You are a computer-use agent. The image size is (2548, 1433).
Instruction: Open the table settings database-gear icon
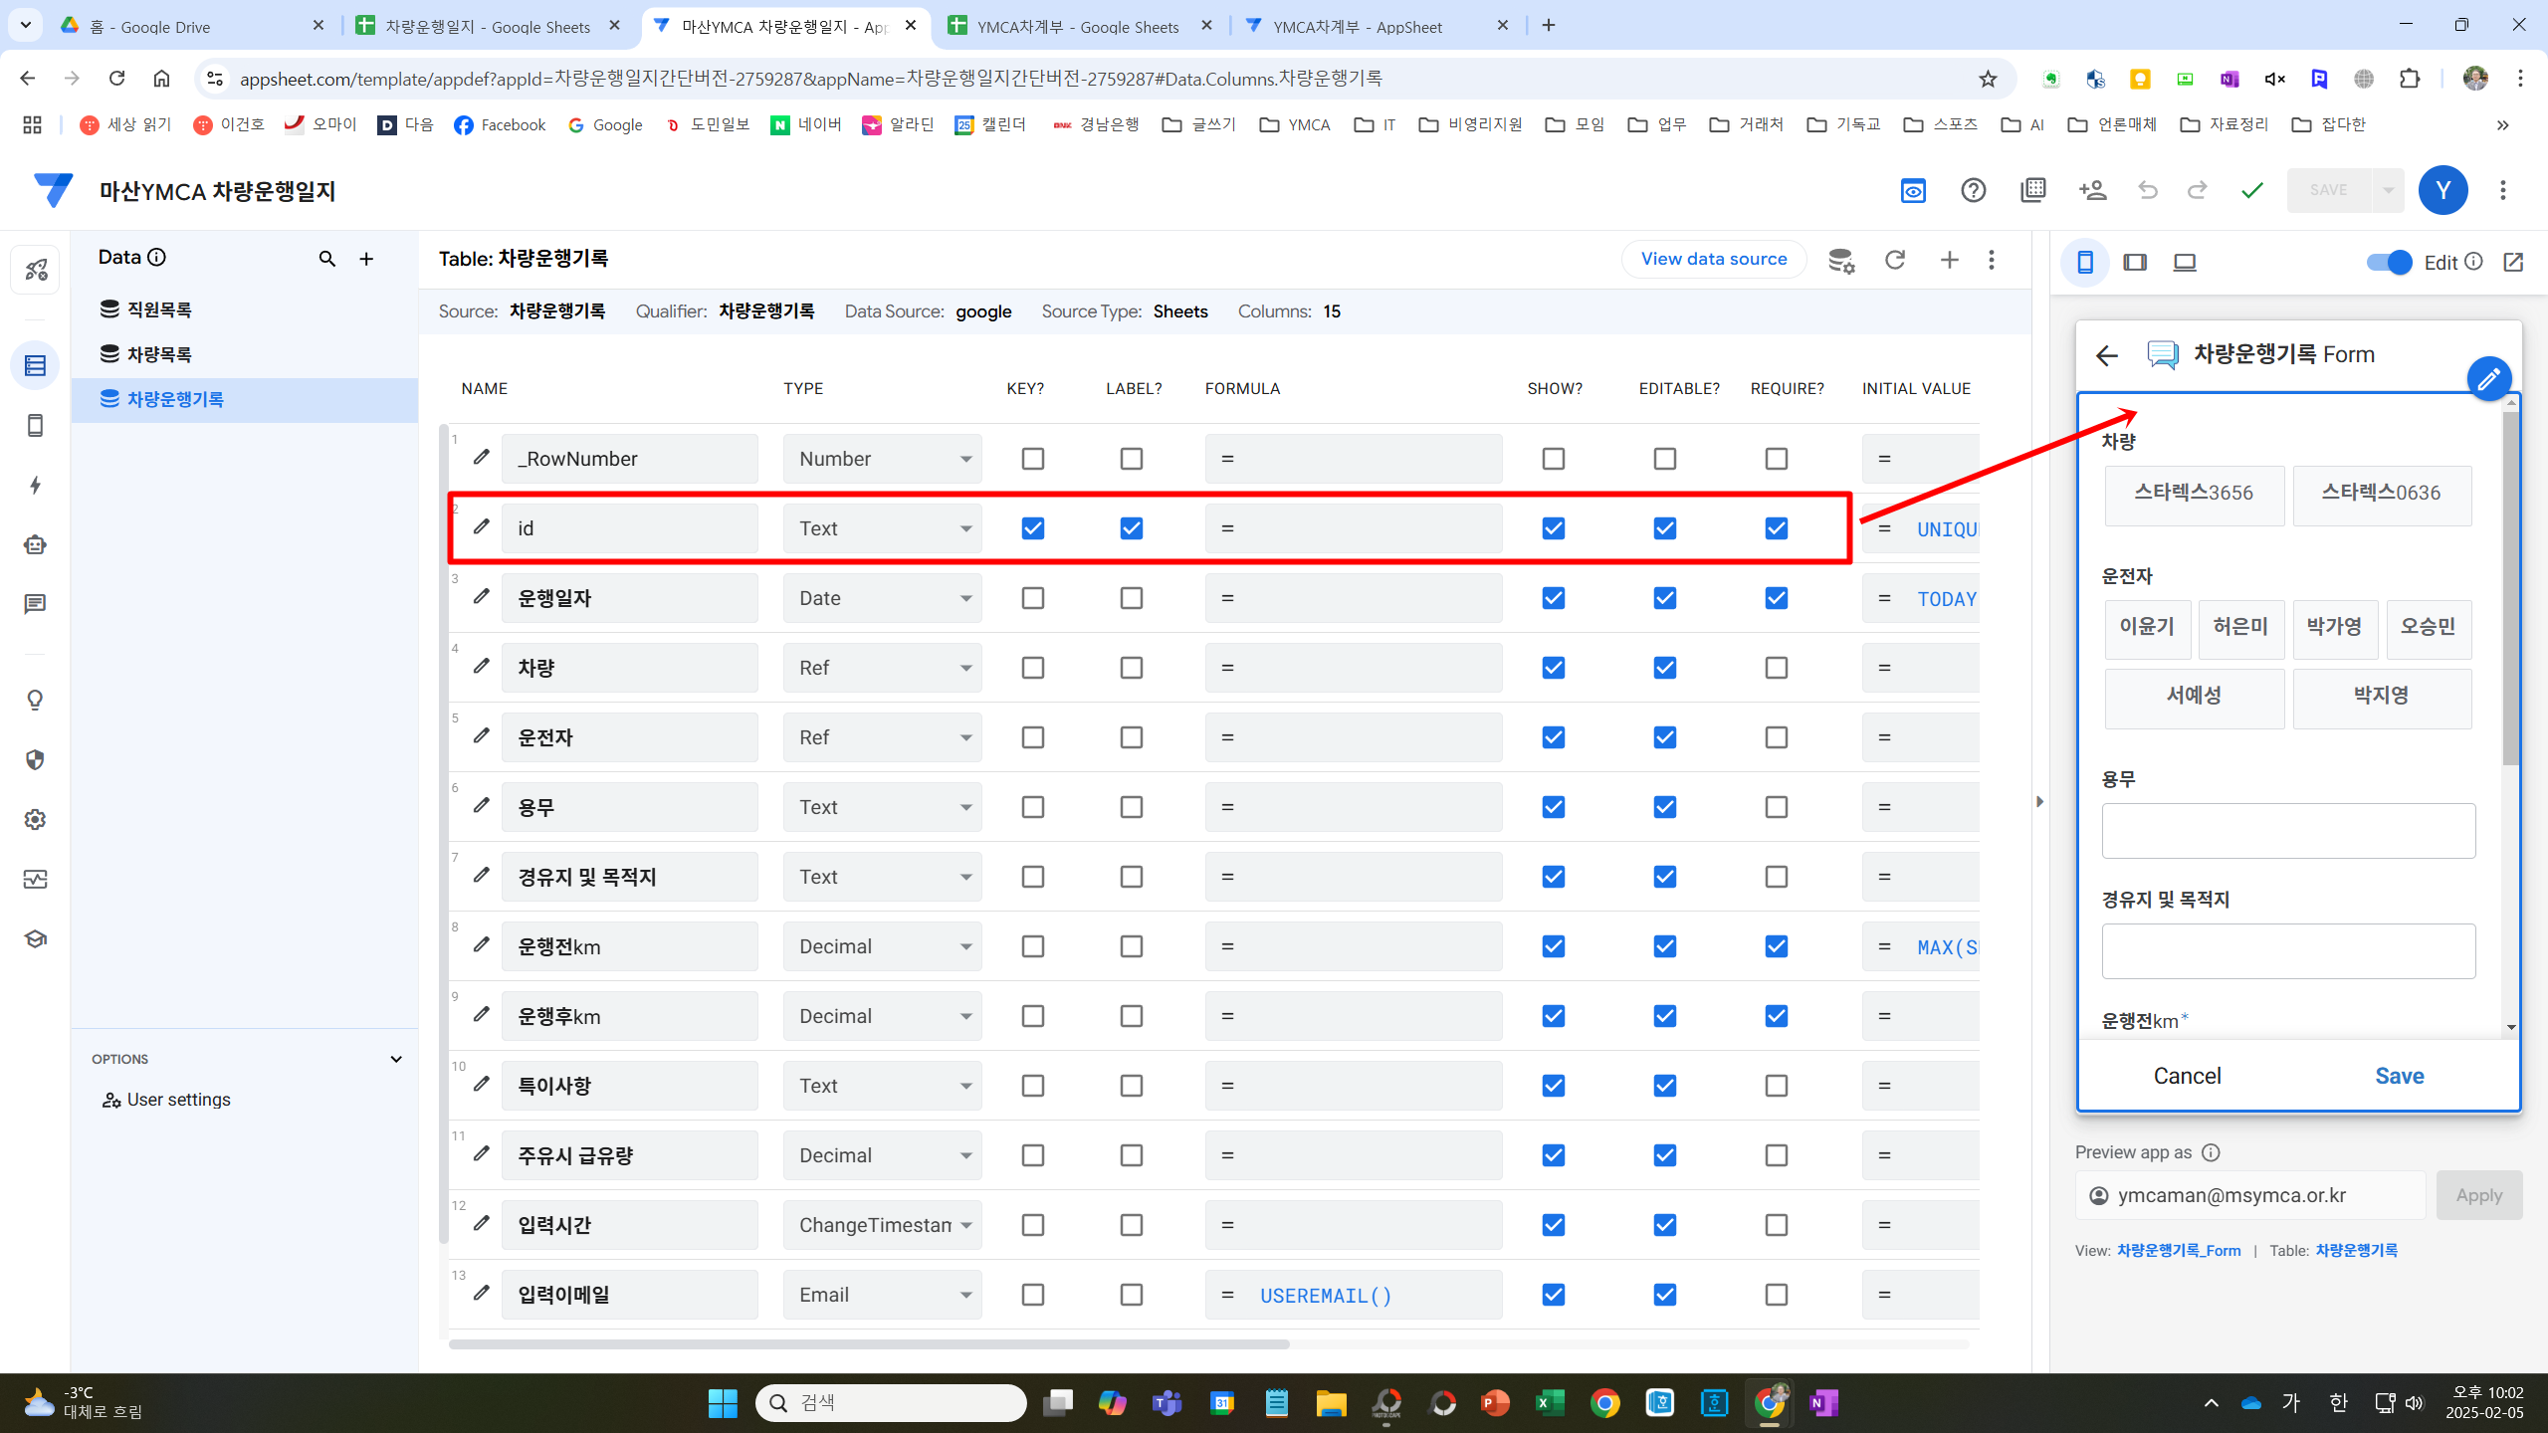[x=1841, y=261]
